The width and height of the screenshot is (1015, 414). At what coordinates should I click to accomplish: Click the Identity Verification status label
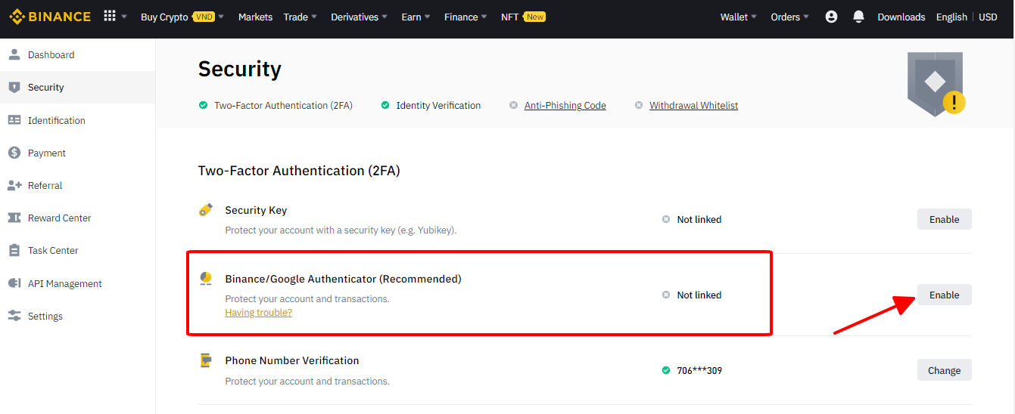tap(438, 105)
